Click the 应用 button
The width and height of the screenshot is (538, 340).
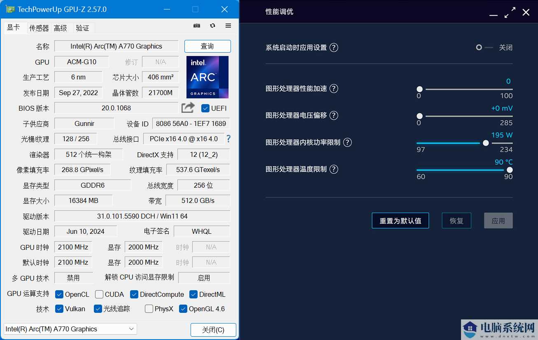(x=498, y=221)
